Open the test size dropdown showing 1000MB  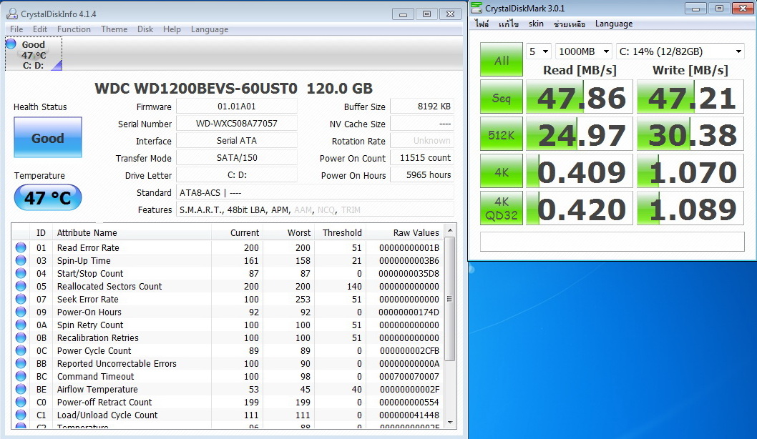pos(584,51)
